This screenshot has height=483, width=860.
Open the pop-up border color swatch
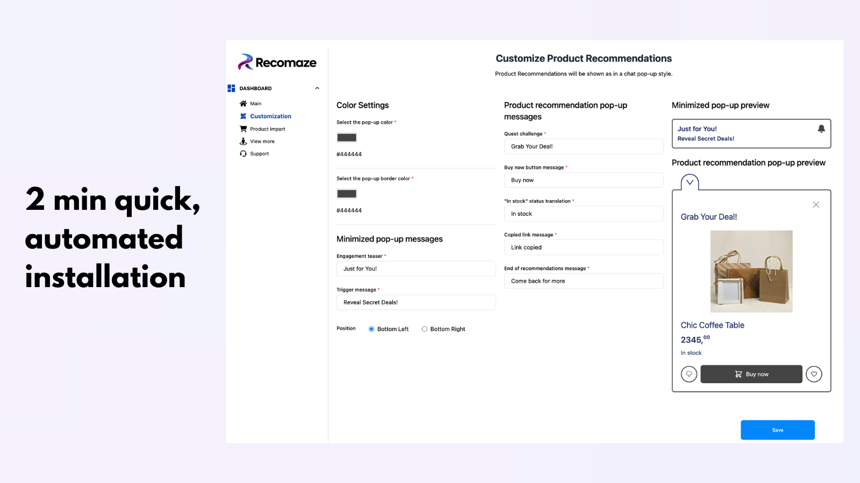[x=347, y=194]
